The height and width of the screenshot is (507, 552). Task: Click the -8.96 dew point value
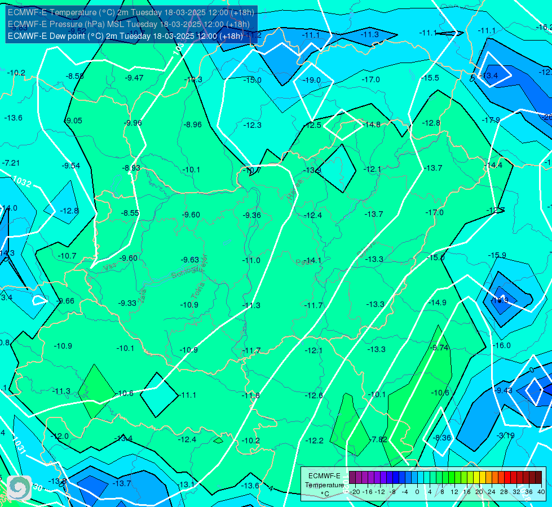193,124
